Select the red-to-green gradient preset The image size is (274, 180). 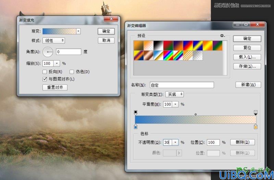[168, 46]
